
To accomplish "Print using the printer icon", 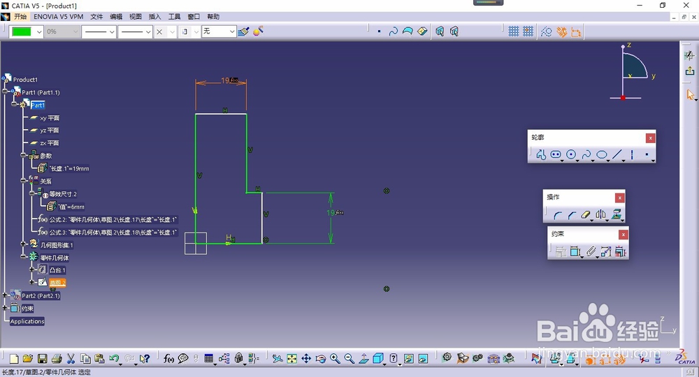I will tap(57, 358).
